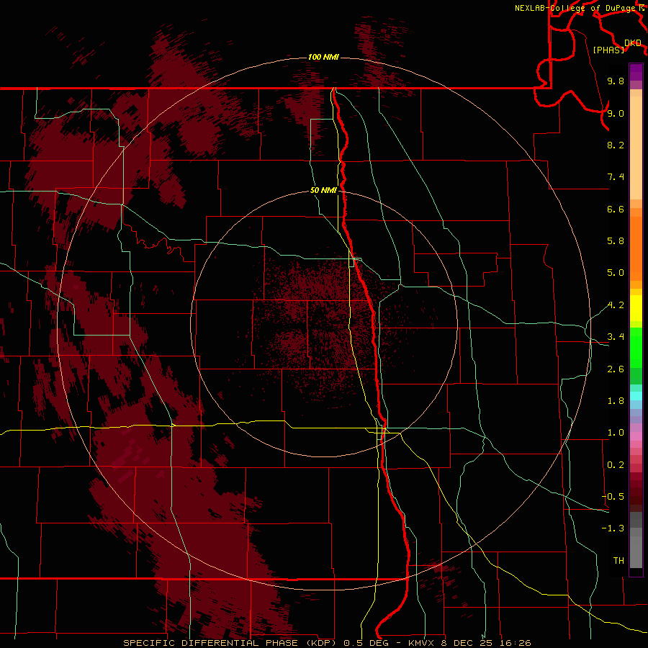Image resolution: width=648 pixels, height=648 pixels.
Task: Click the 3.4 value on the color scale
Action: 616,337
